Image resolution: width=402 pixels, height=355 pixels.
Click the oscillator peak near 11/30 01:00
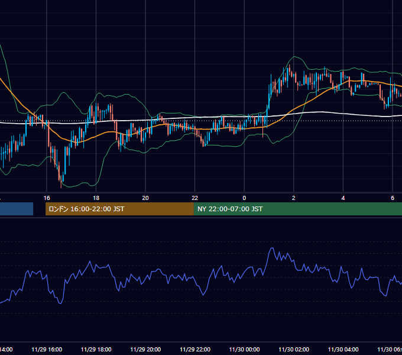[x=272, y=248]
